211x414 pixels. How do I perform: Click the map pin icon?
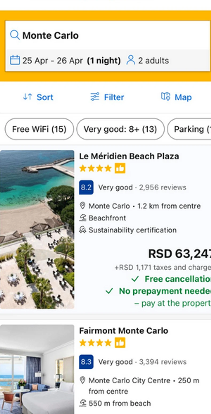(x=166, y=97)
